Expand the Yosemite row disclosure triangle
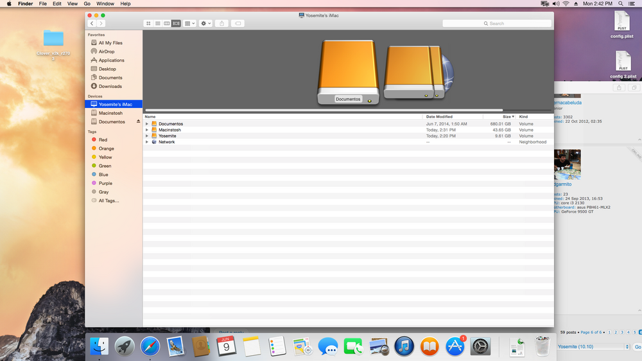Image resolution: width=642 pixels, height=361 pixels. click(147, 136)
